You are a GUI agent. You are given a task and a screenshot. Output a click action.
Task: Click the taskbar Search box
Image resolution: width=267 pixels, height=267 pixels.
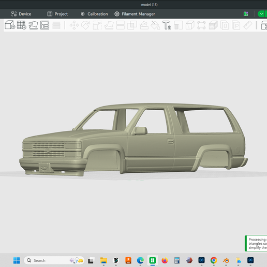(x=54, y=260)
